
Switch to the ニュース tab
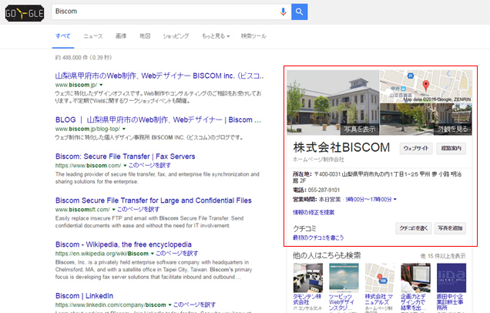92,36
